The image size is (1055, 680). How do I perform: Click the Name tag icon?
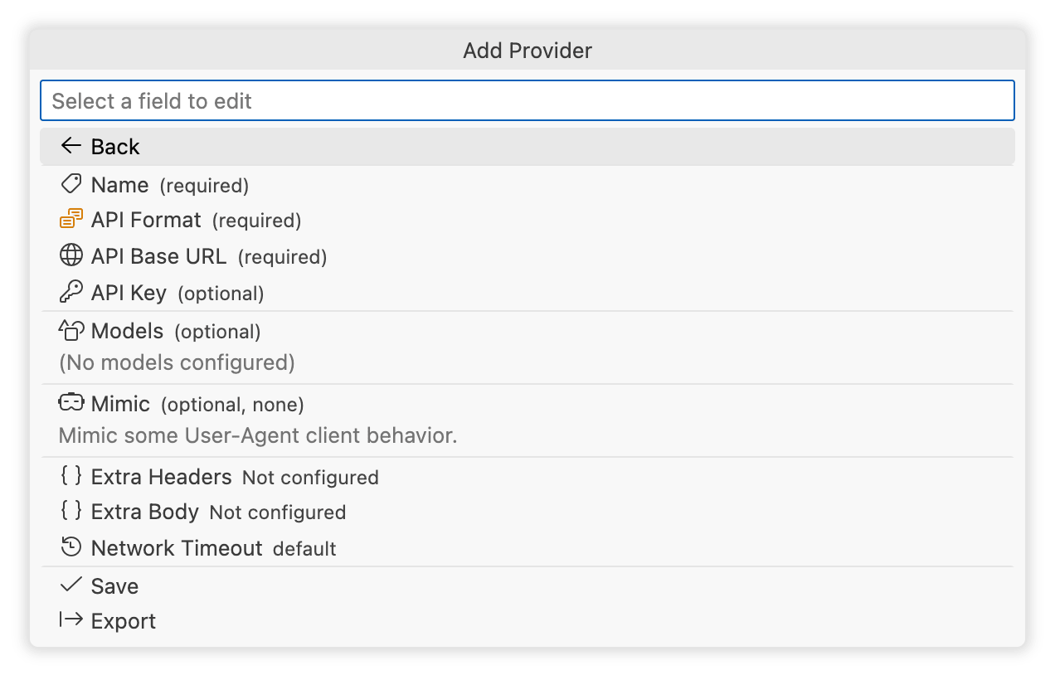(71, 184)
